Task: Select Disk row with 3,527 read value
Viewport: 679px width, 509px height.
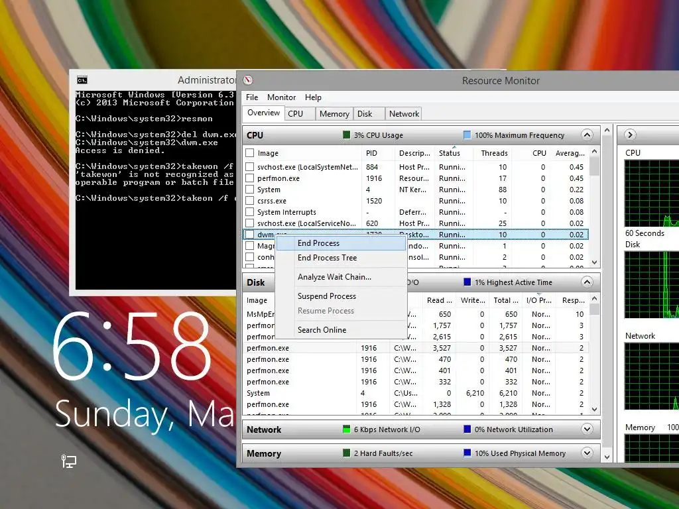Action: (x=416, y=348)
